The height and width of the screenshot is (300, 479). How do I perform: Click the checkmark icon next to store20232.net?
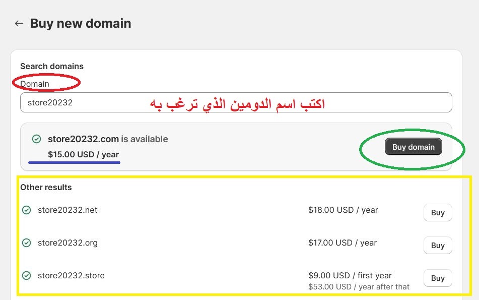(x=27, y=210)
